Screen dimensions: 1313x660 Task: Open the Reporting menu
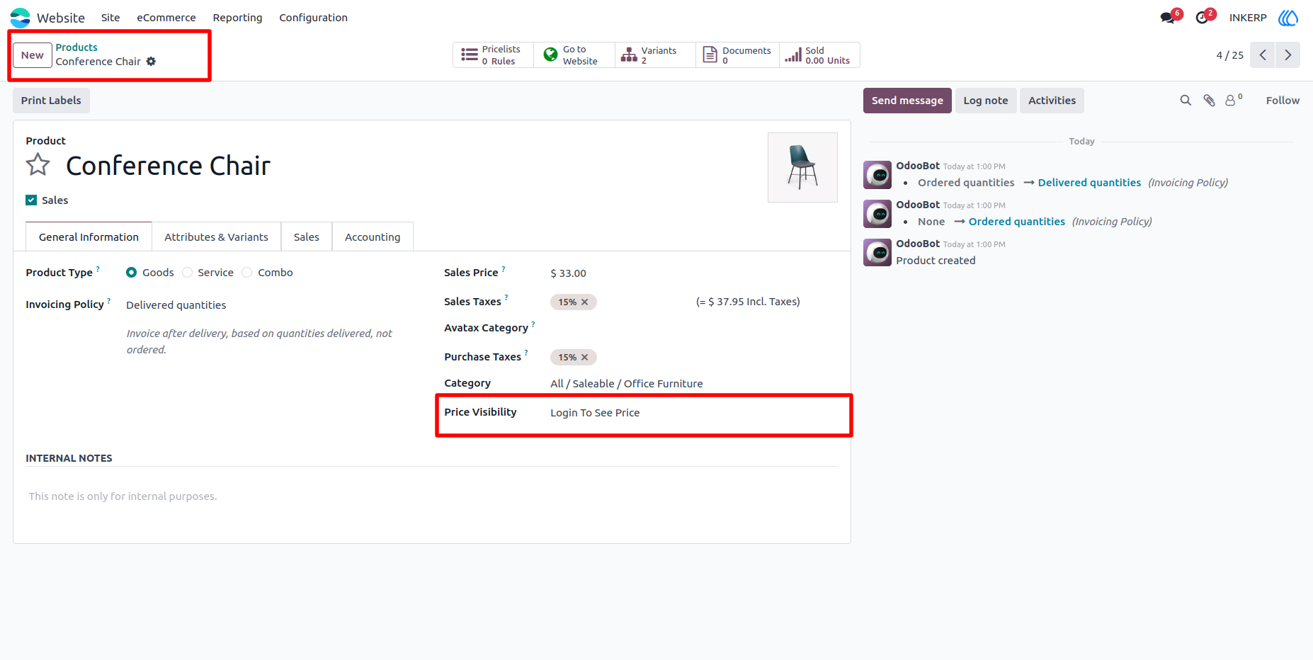238,18
